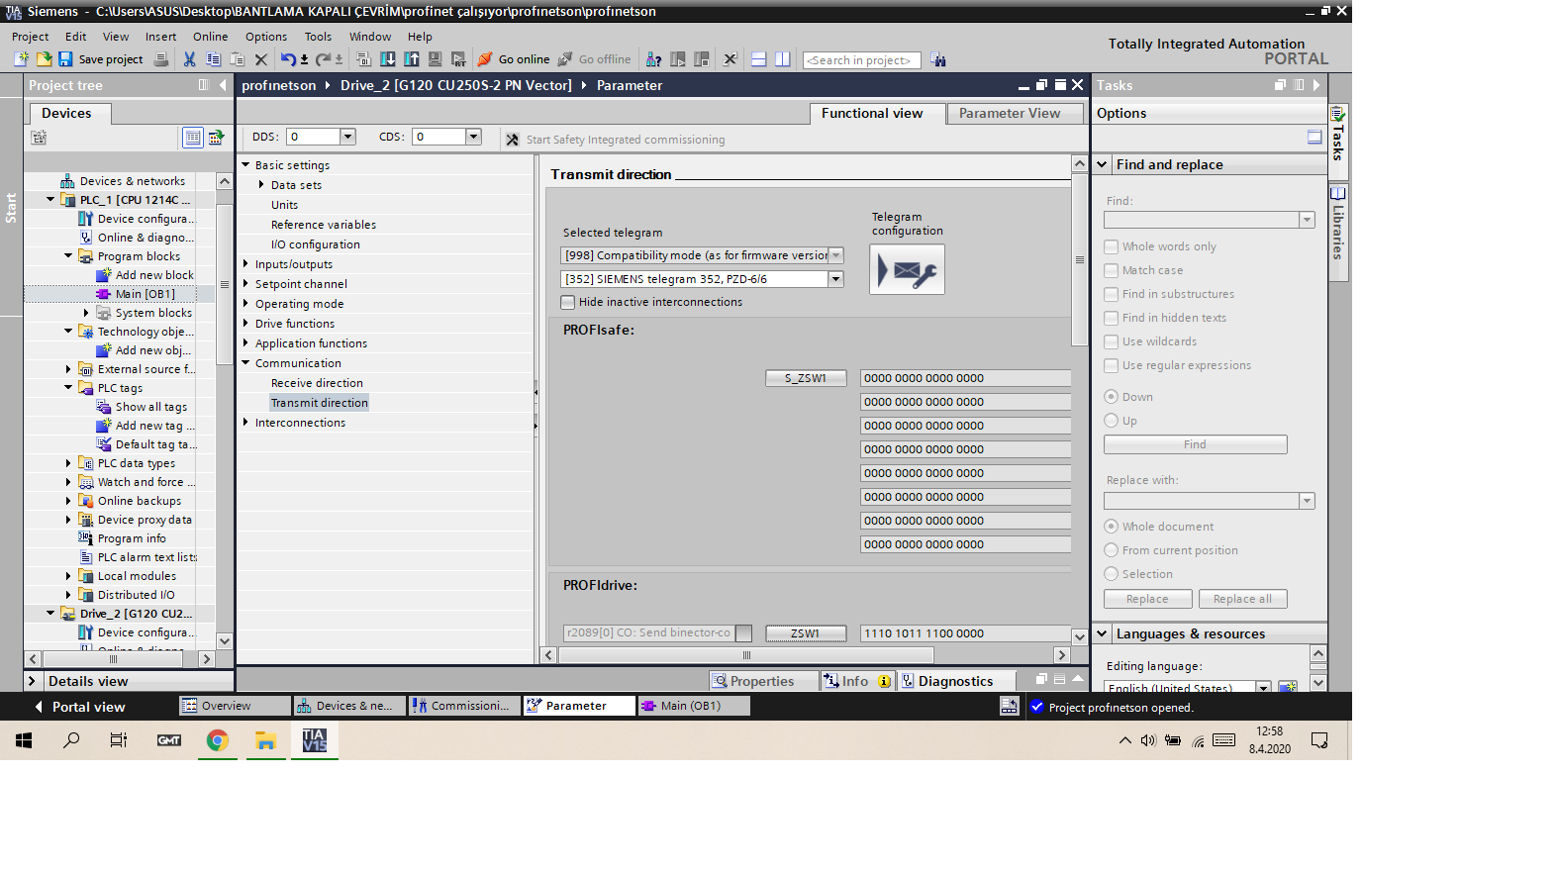Expand the Inputs/outputs tree node
The image size is (1558, 873).
pos(245,264)
